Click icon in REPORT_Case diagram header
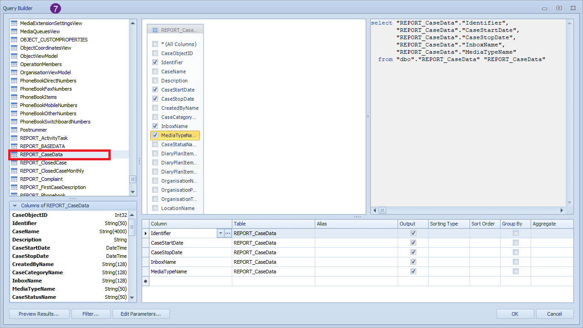The height and width of the screenshot is (328, 583). tap(155, 30)
